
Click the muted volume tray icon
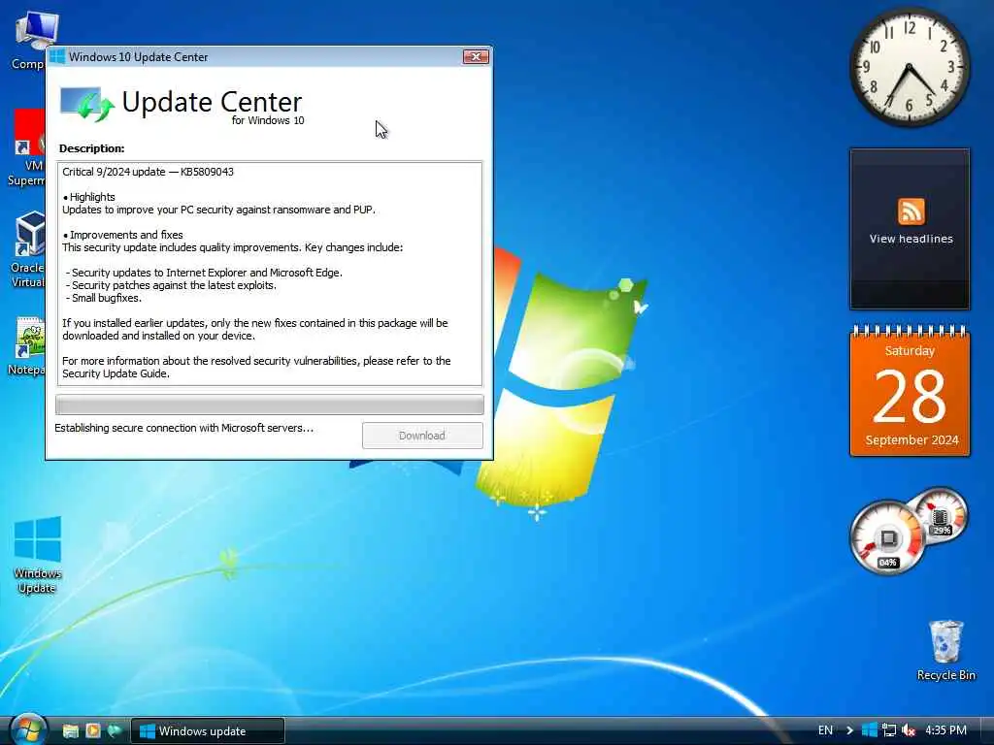tap(909, 730)
